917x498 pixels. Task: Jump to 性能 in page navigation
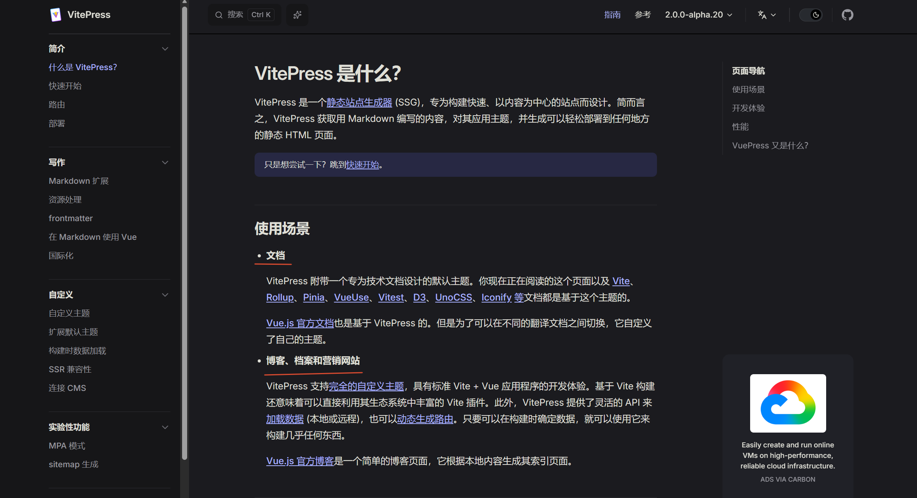[x=740, y=127]
